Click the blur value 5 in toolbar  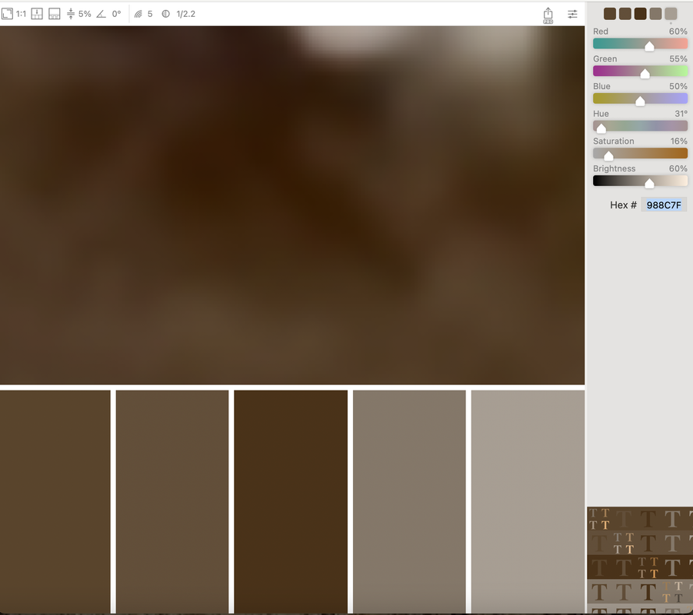pos(150,14)
